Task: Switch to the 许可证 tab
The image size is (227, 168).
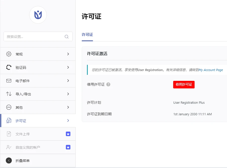Action: (x=87, y=34)
